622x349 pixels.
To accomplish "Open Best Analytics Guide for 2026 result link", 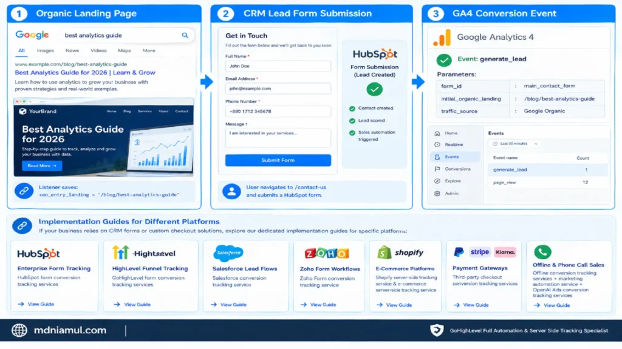I will tap(85, 73).
